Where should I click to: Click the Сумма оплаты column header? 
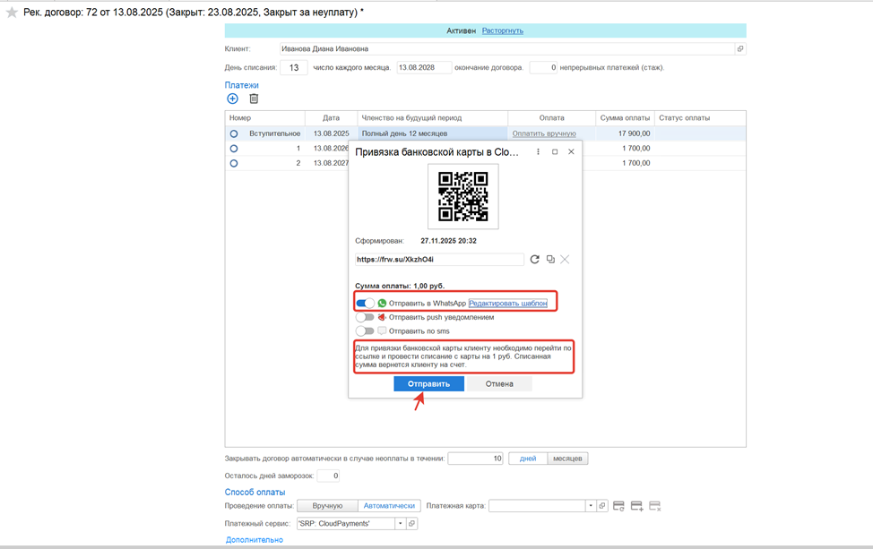[x=625, y=118]
